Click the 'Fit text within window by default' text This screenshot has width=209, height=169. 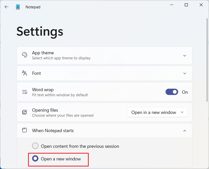(60, 95)
